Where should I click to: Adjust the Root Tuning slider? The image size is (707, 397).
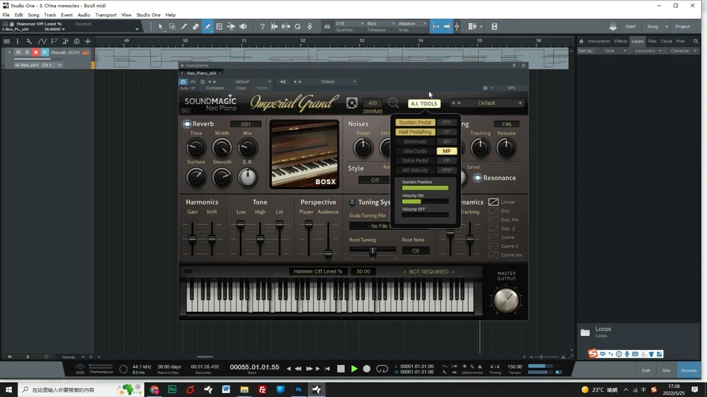[372, 251]
